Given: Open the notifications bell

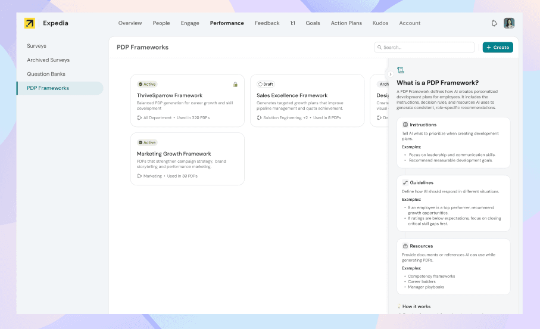Looking at the screenshot, I should (494, 23).
